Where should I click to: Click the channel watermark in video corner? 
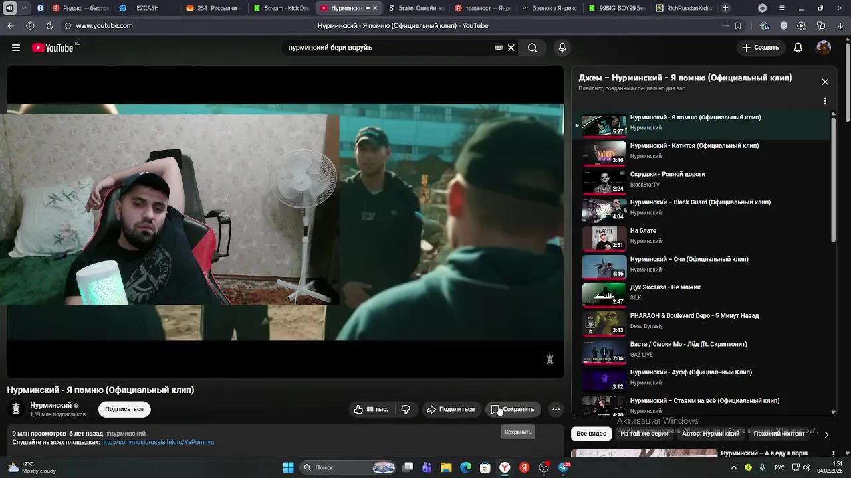tap(550, 359)
